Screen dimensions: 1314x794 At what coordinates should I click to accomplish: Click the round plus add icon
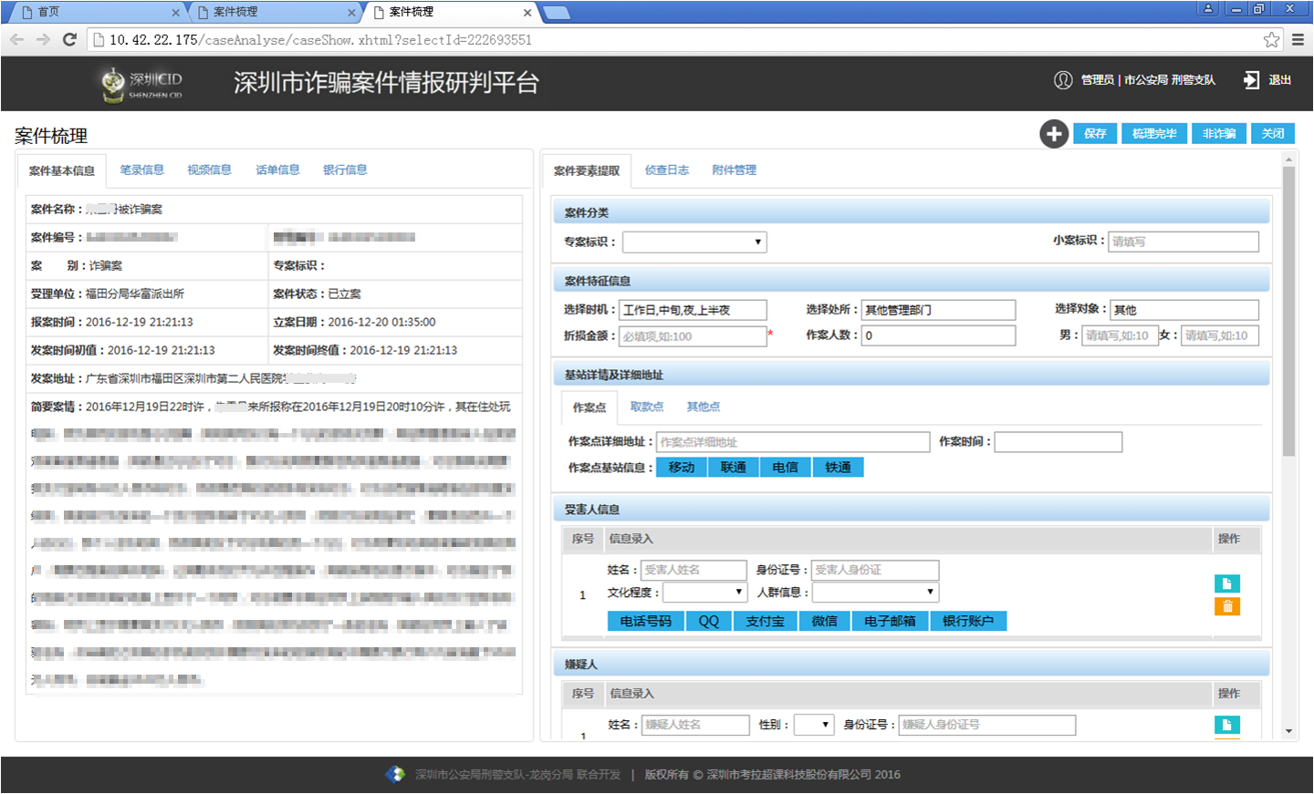[1054, 134]
